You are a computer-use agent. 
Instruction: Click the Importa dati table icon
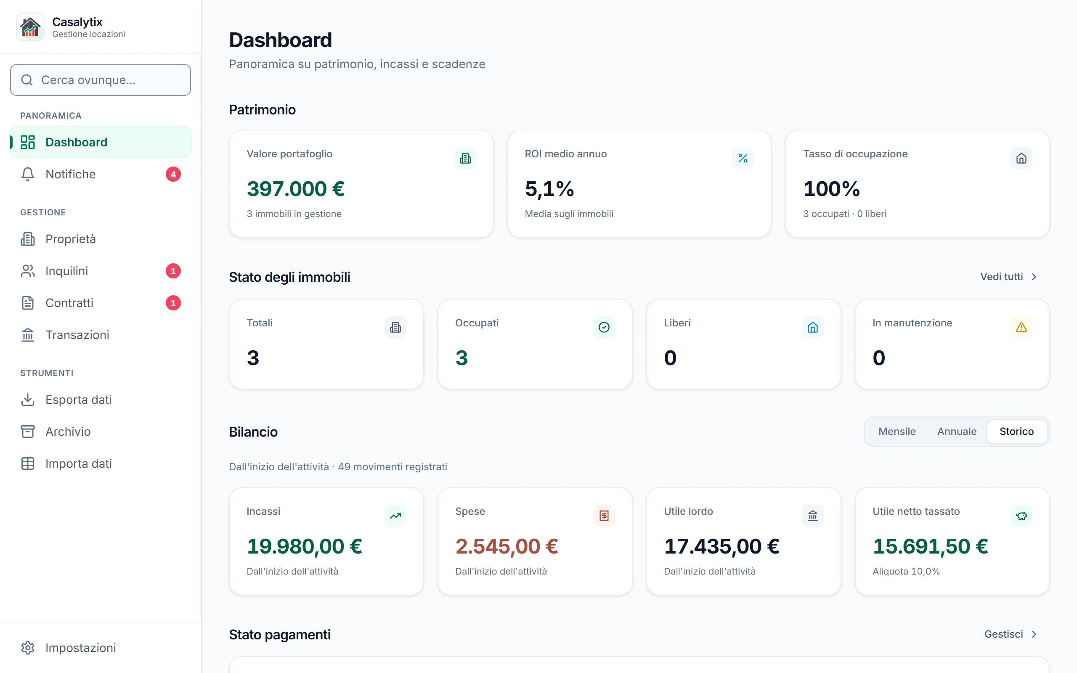pos(28,464)
